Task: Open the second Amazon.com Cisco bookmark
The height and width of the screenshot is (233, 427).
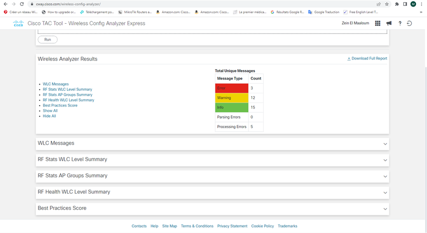Action: (212, 12)
